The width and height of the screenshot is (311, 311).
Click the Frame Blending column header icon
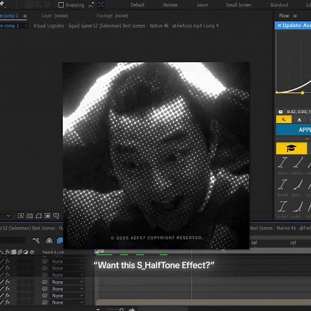pyautogui.click(x=13, y=252)
